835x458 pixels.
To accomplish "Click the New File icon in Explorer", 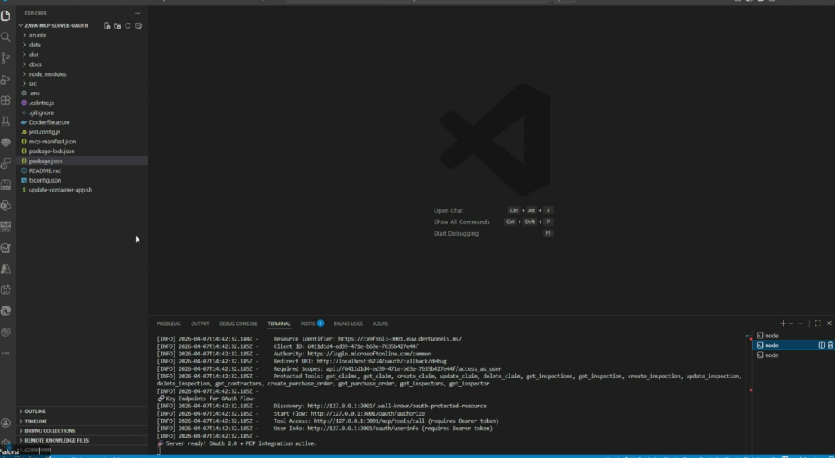I will click(107, 25).
